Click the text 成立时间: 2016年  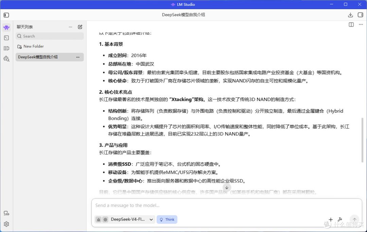tap(127, 56)
